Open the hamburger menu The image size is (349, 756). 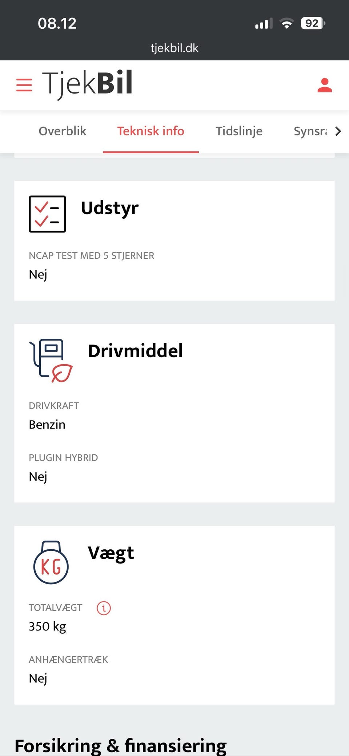[x=24, y=85]
